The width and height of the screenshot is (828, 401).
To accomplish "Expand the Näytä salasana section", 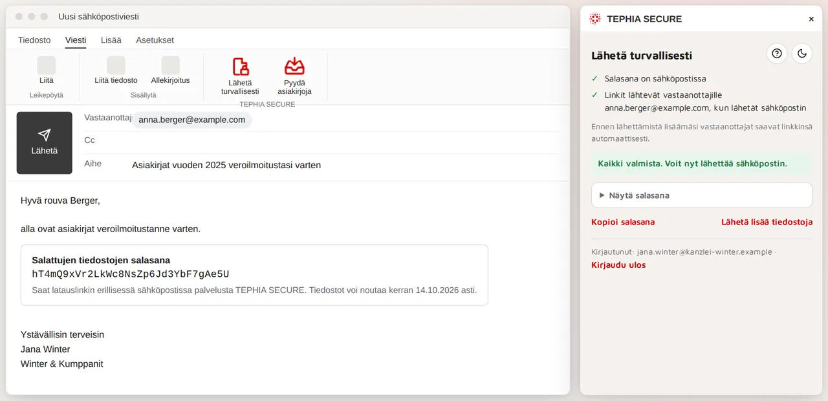I will [x=702, y=195].
